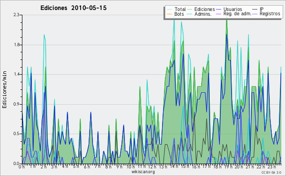Select the chart title "Ediciones 2010-05-15"
This screenshot has height=176, width=286.
[73, 8]
